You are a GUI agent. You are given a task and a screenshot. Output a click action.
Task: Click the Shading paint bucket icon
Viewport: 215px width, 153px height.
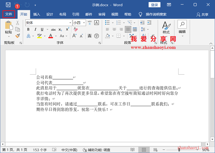pos(107,36)
